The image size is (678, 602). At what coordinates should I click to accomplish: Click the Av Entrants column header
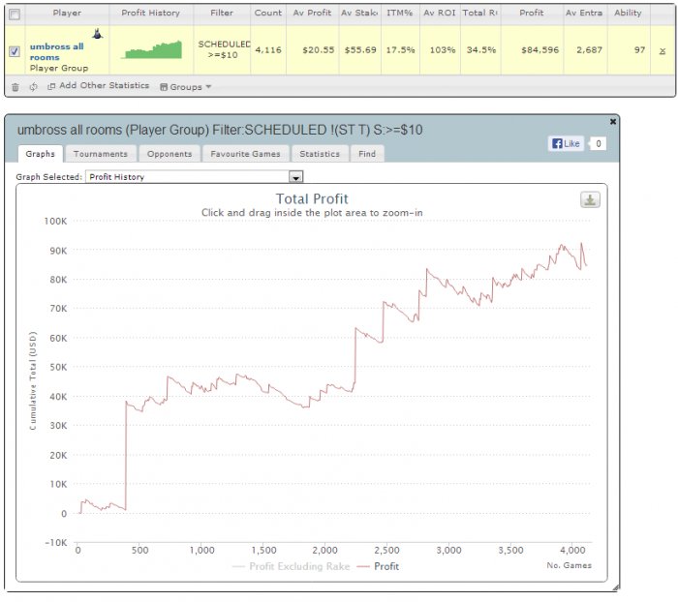click(585, 13)
